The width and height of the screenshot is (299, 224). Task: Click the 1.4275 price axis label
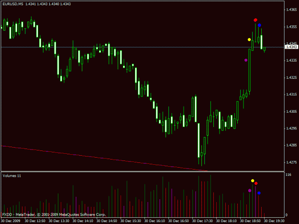coord(291,162)
